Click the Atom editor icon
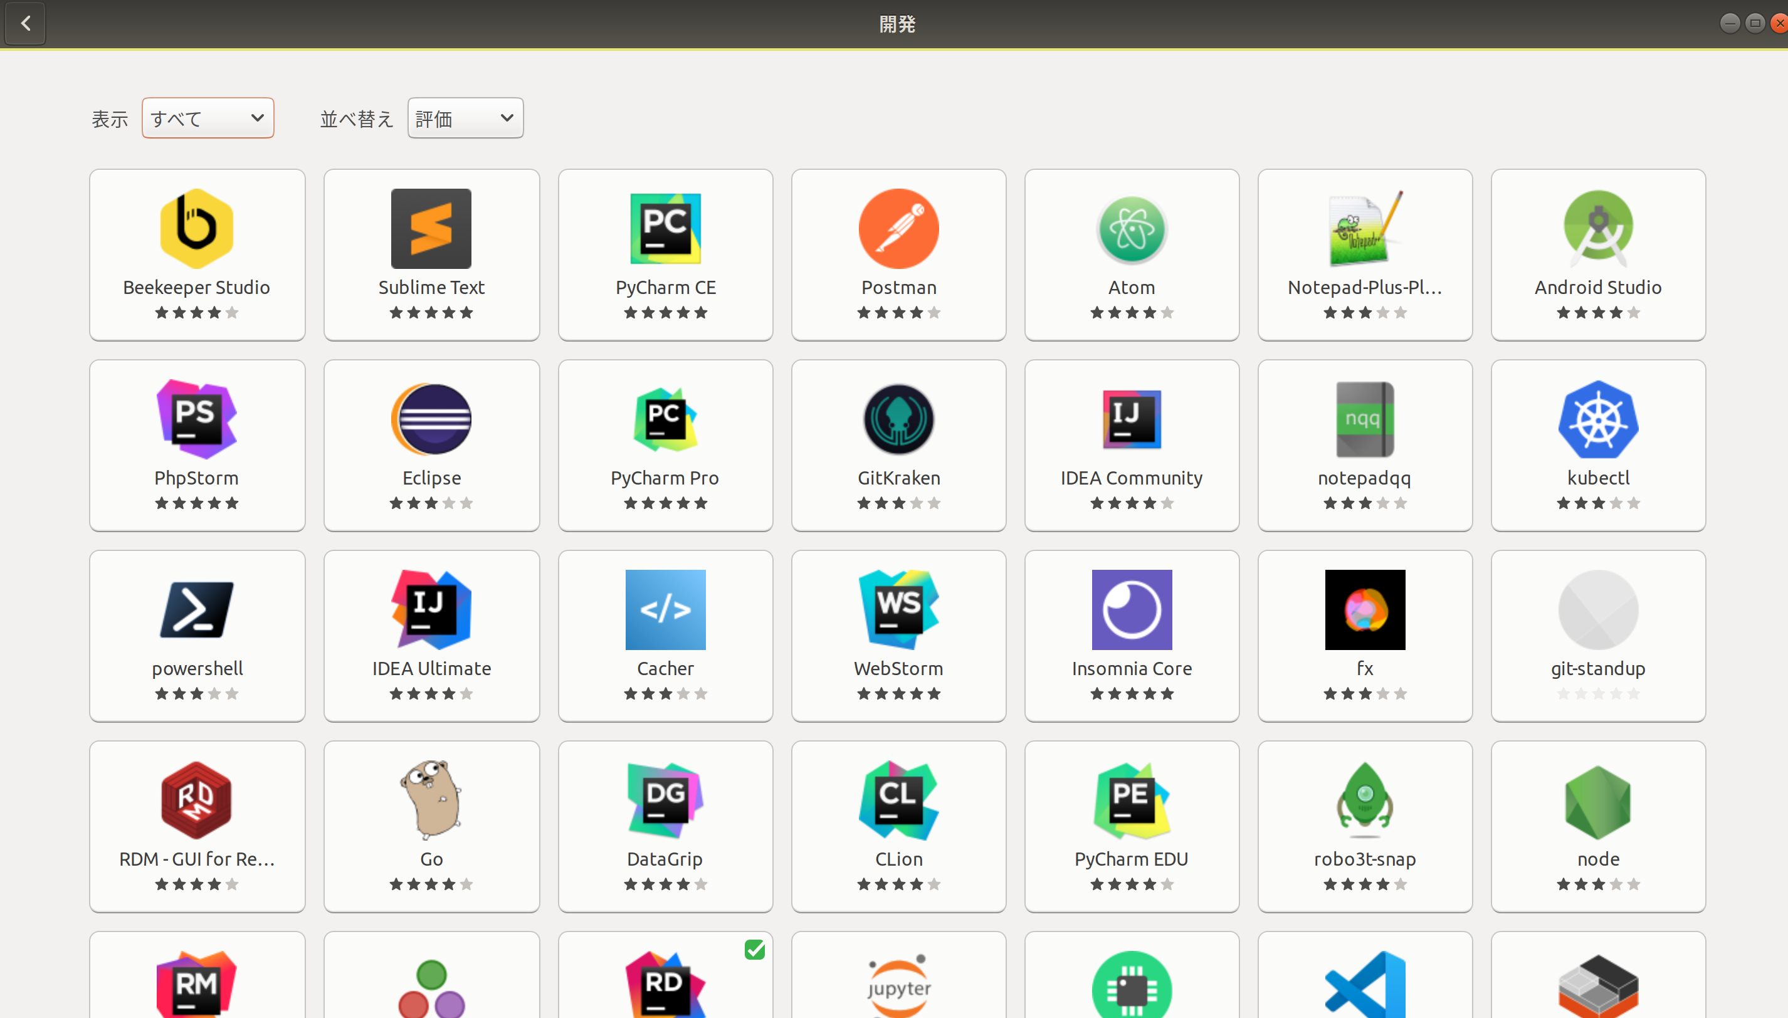The width and height of the screenshot is (1788, 1018). (1132, 229)
